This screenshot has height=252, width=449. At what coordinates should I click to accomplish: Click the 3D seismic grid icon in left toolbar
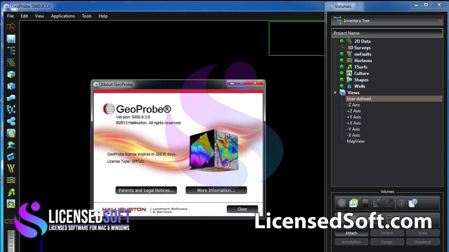click(x=11, y=62)
